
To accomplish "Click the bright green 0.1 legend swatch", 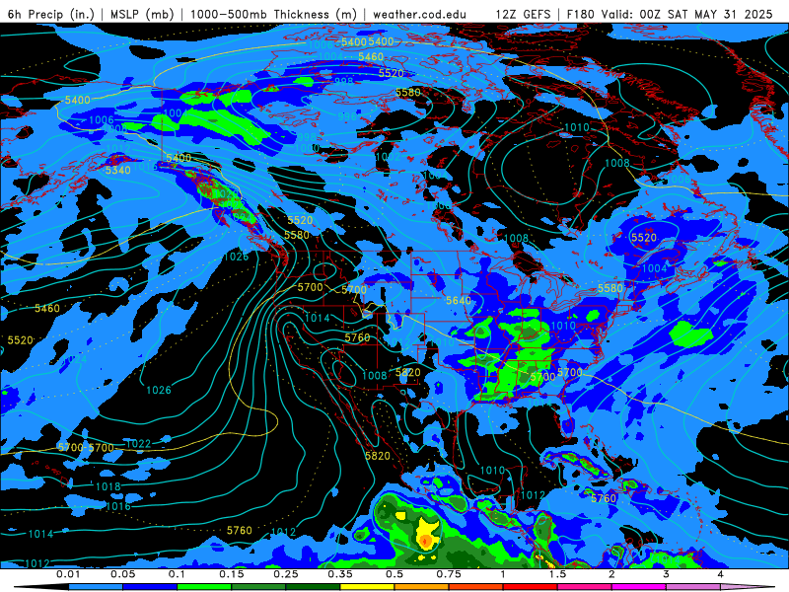I will 204,587.
